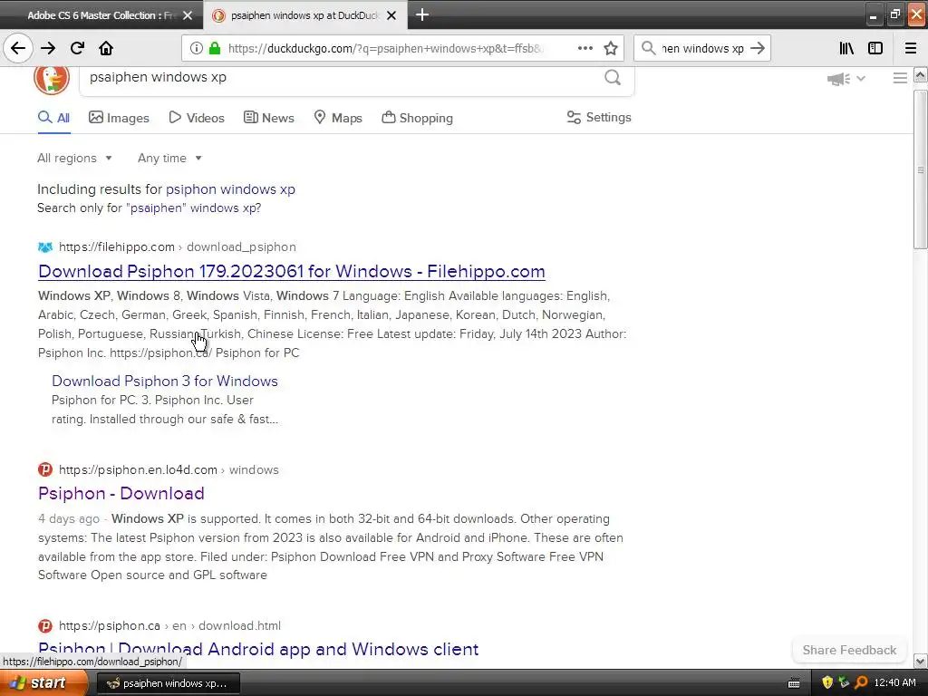
Task: Go forward with the browser forward arrow
Action: pyautogui.click(x=48, y=48)
